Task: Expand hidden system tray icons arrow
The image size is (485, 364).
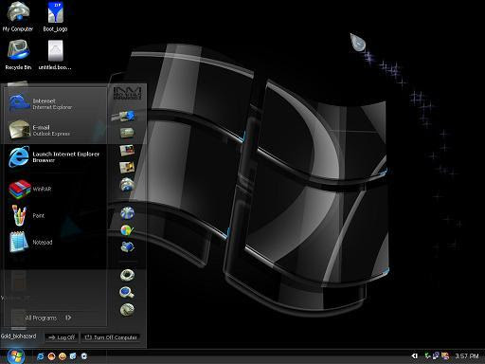Action: click(x=415, y=356)
